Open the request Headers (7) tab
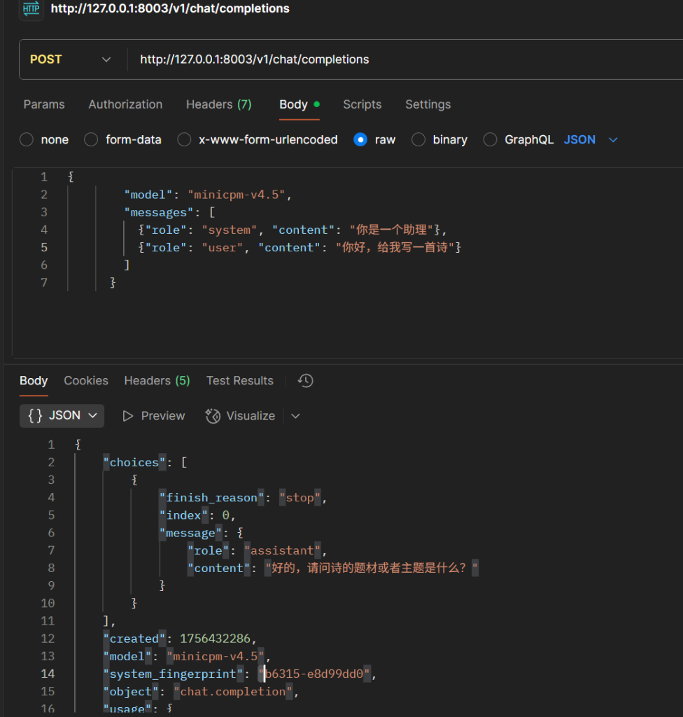Viewport: 683px width, 717px height. [x=218, y=104]
